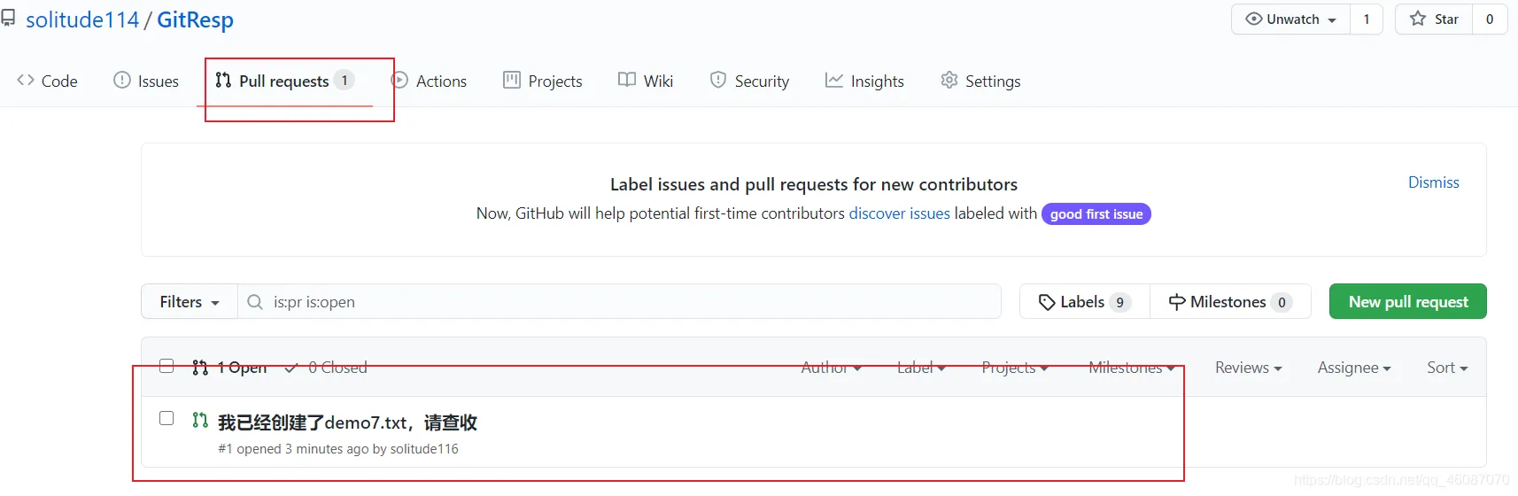Image resolution: width=1518 pixels, height=496 pixels.
Task: Click the good first issue label badge
Action: tap(1096, 214)
